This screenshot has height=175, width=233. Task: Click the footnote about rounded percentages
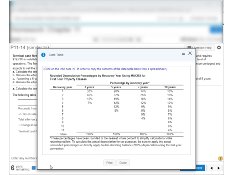click(x=116, y=143)
